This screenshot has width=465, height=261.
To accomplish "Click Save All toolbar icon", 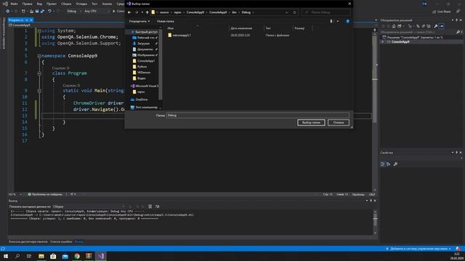I will click(x=42, y=11).
